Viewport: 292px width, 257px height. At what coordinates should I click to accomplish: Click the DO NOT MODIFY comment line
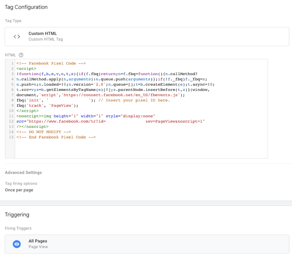pos(44,132)
